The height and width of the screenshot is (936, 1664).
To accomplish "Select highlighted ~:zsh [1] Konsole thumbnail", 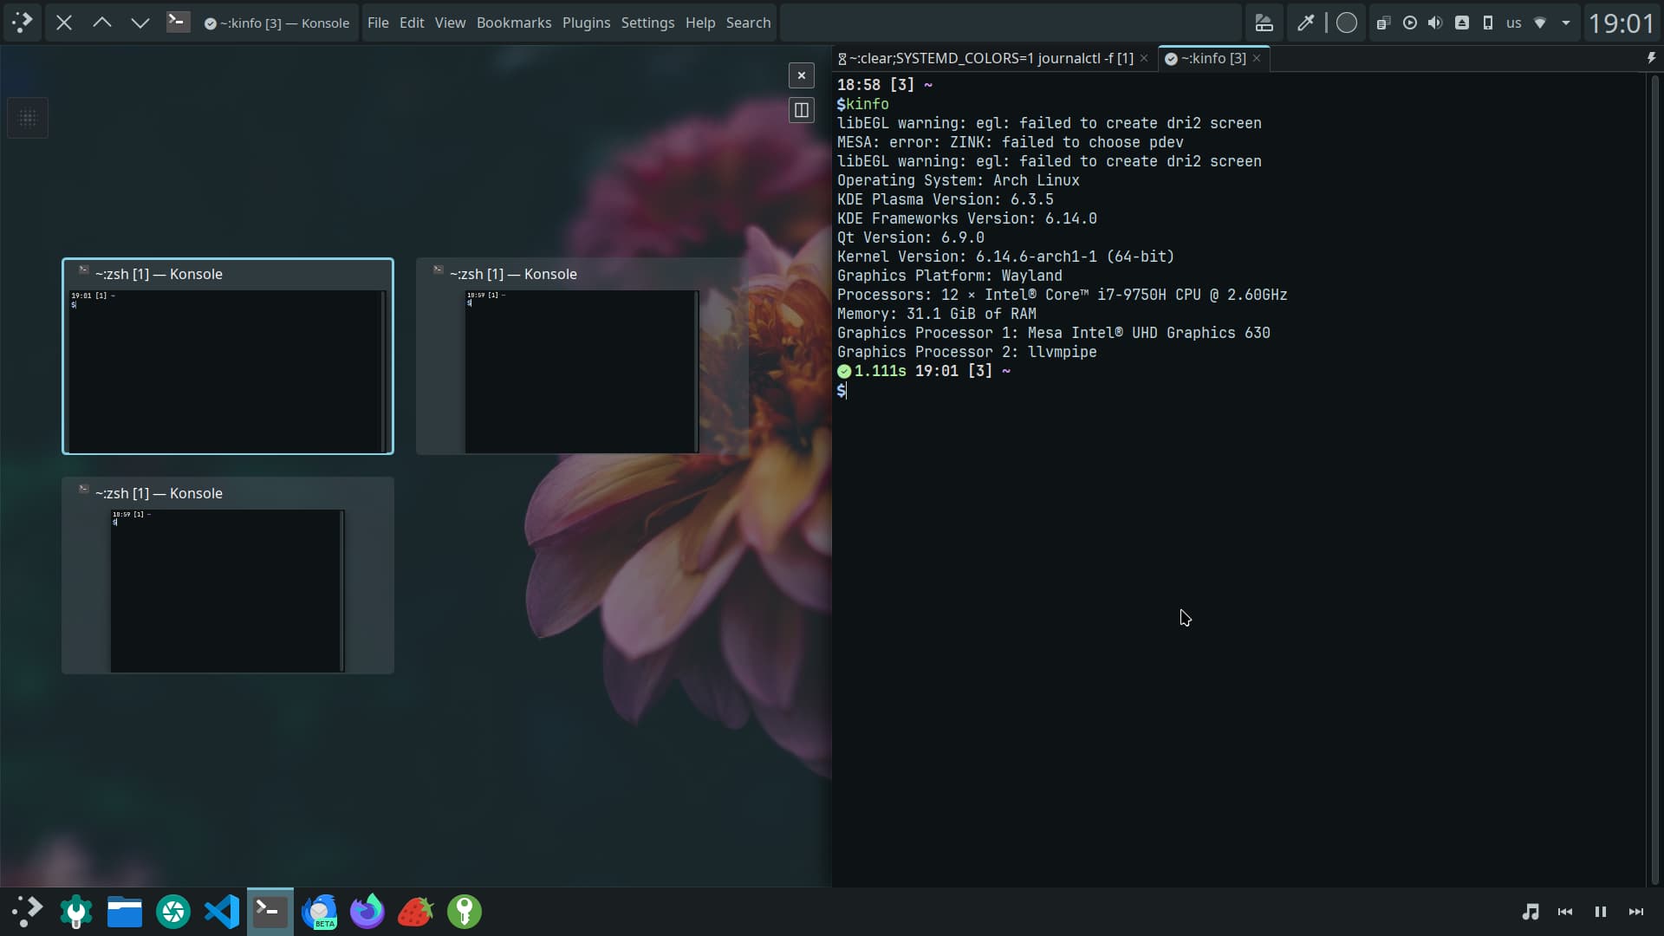I will coord(228,356).
